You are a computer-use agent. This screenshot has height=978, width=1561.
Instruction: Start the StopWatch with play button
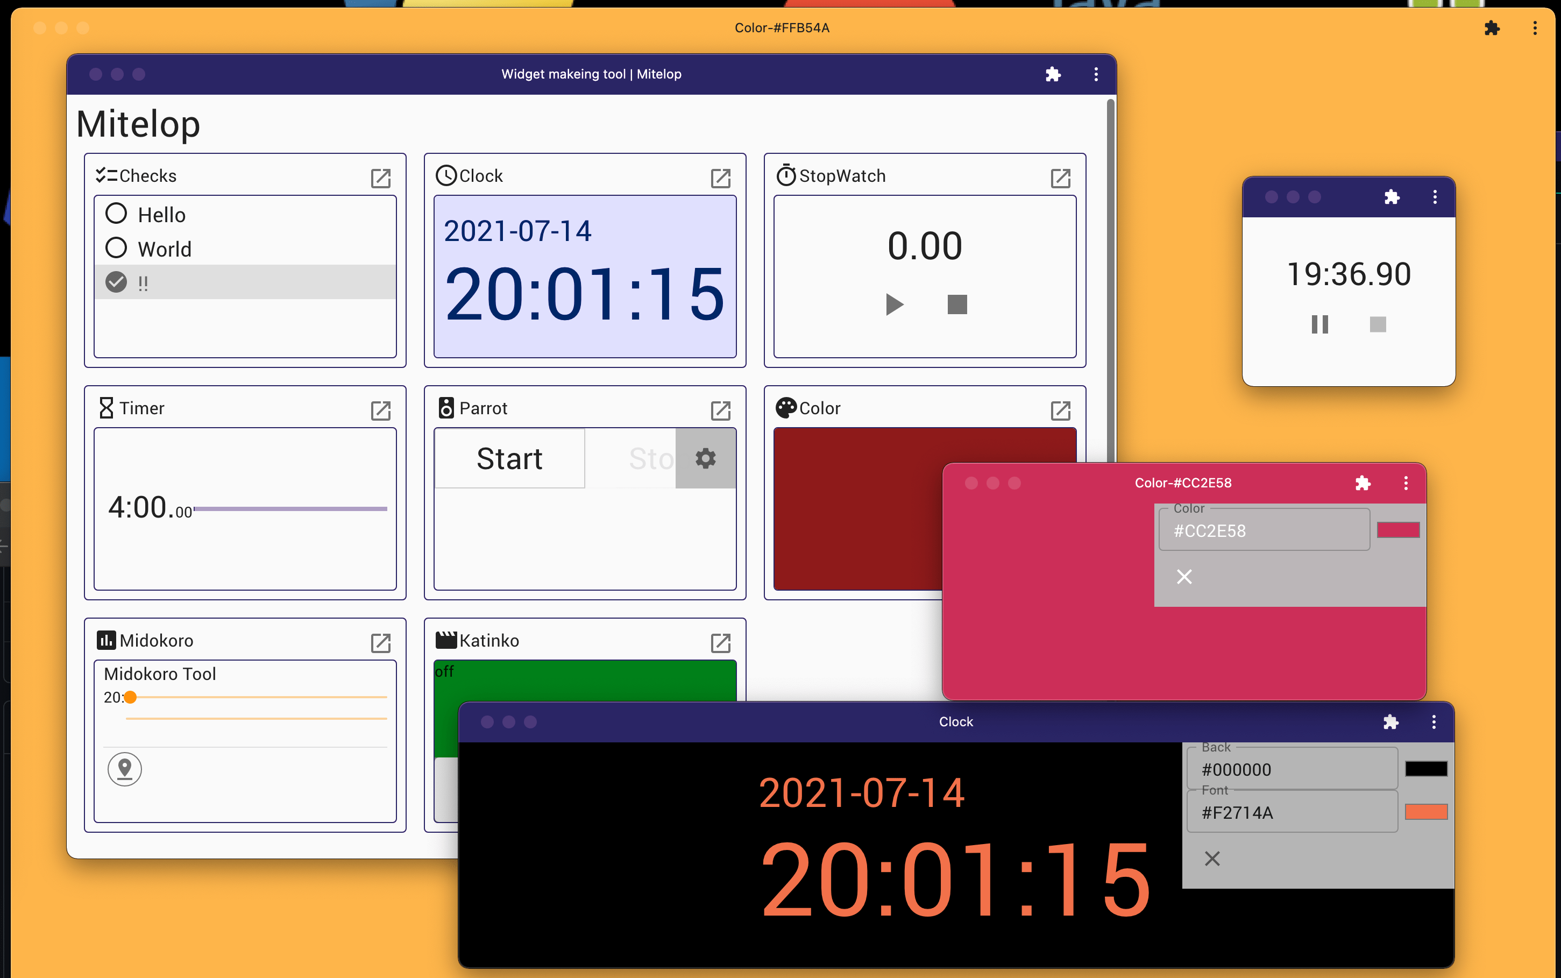point(895,304)
